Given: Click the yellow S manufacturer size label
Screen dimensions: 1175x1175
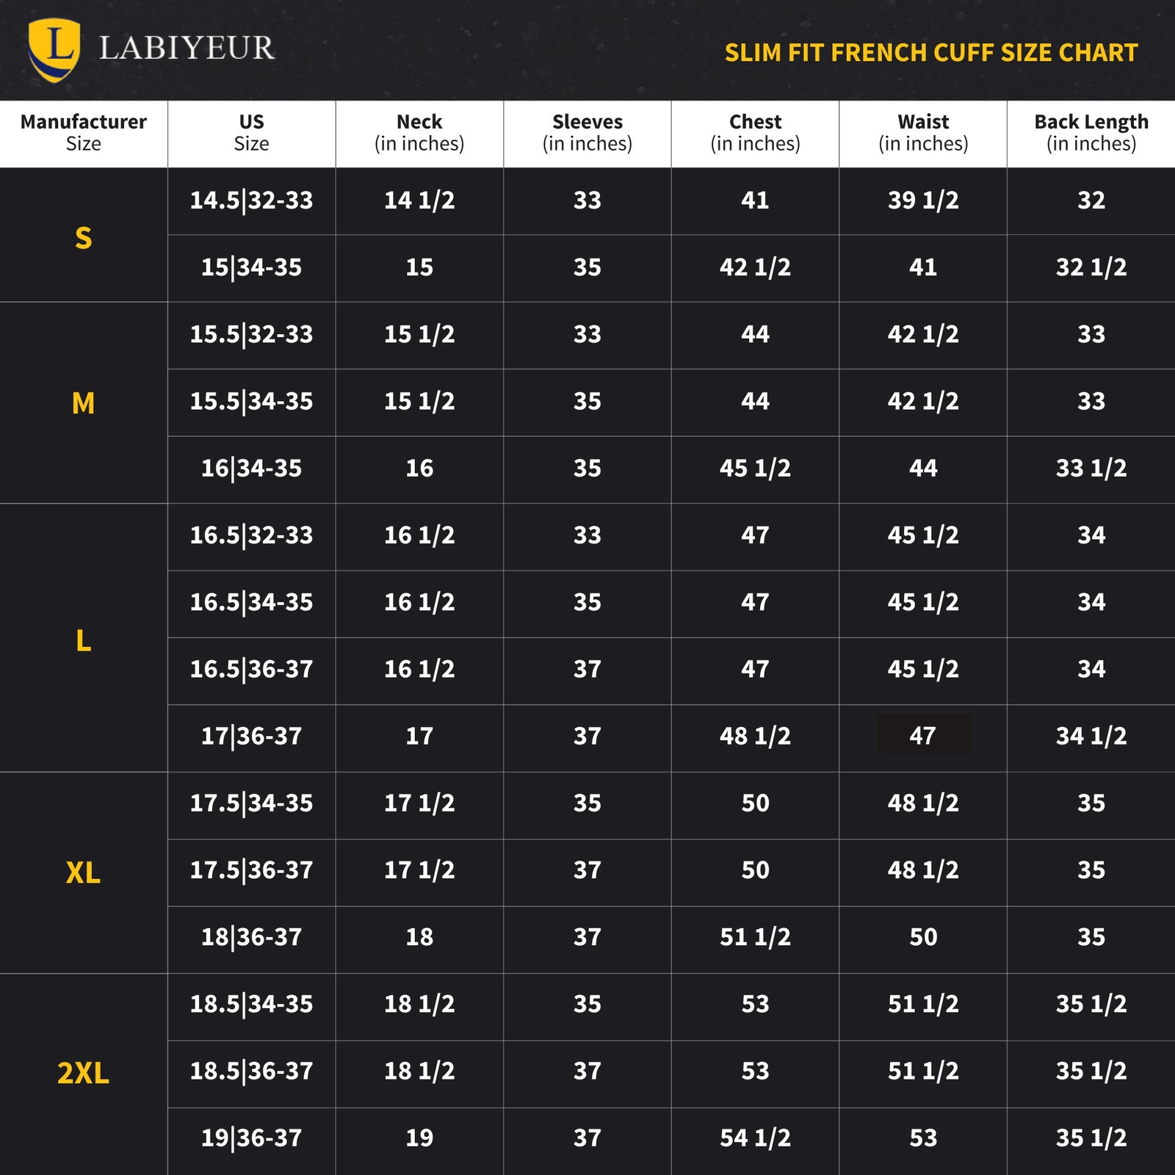Looking at the screenshot, I should click(84, 238).
